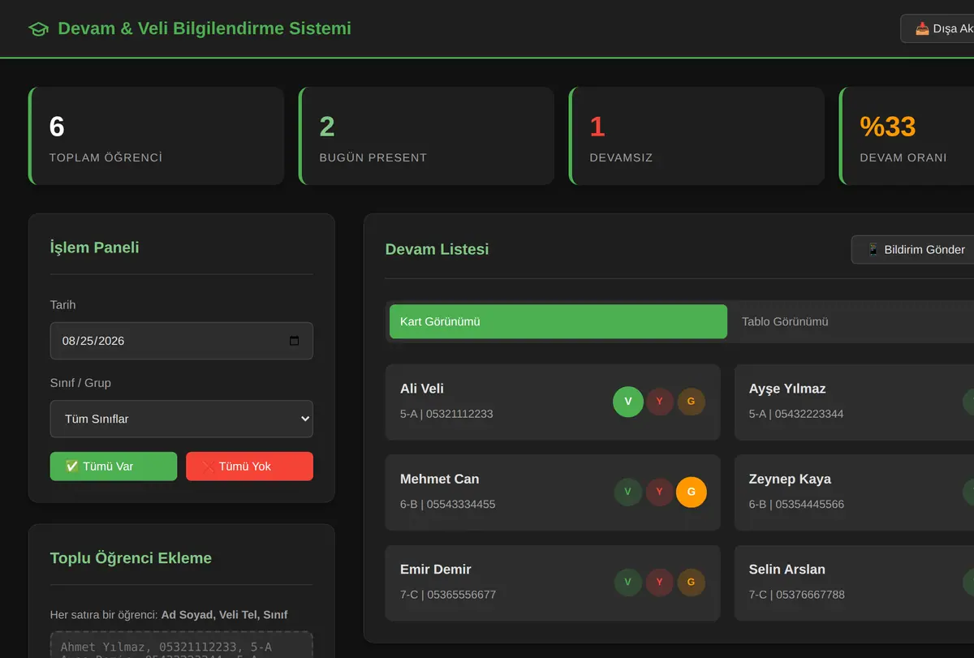Open the calendar picker icon in Tarih field

click(x=294, y=341)
